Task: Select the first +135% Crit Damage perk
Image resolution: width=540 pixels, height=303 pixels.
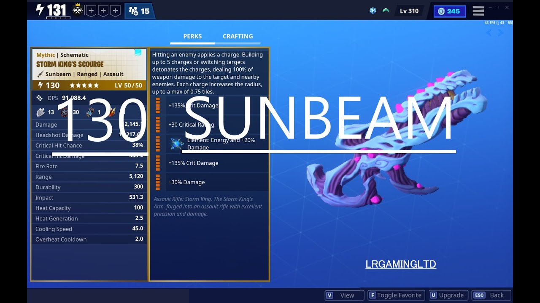Action: (217, 106)
